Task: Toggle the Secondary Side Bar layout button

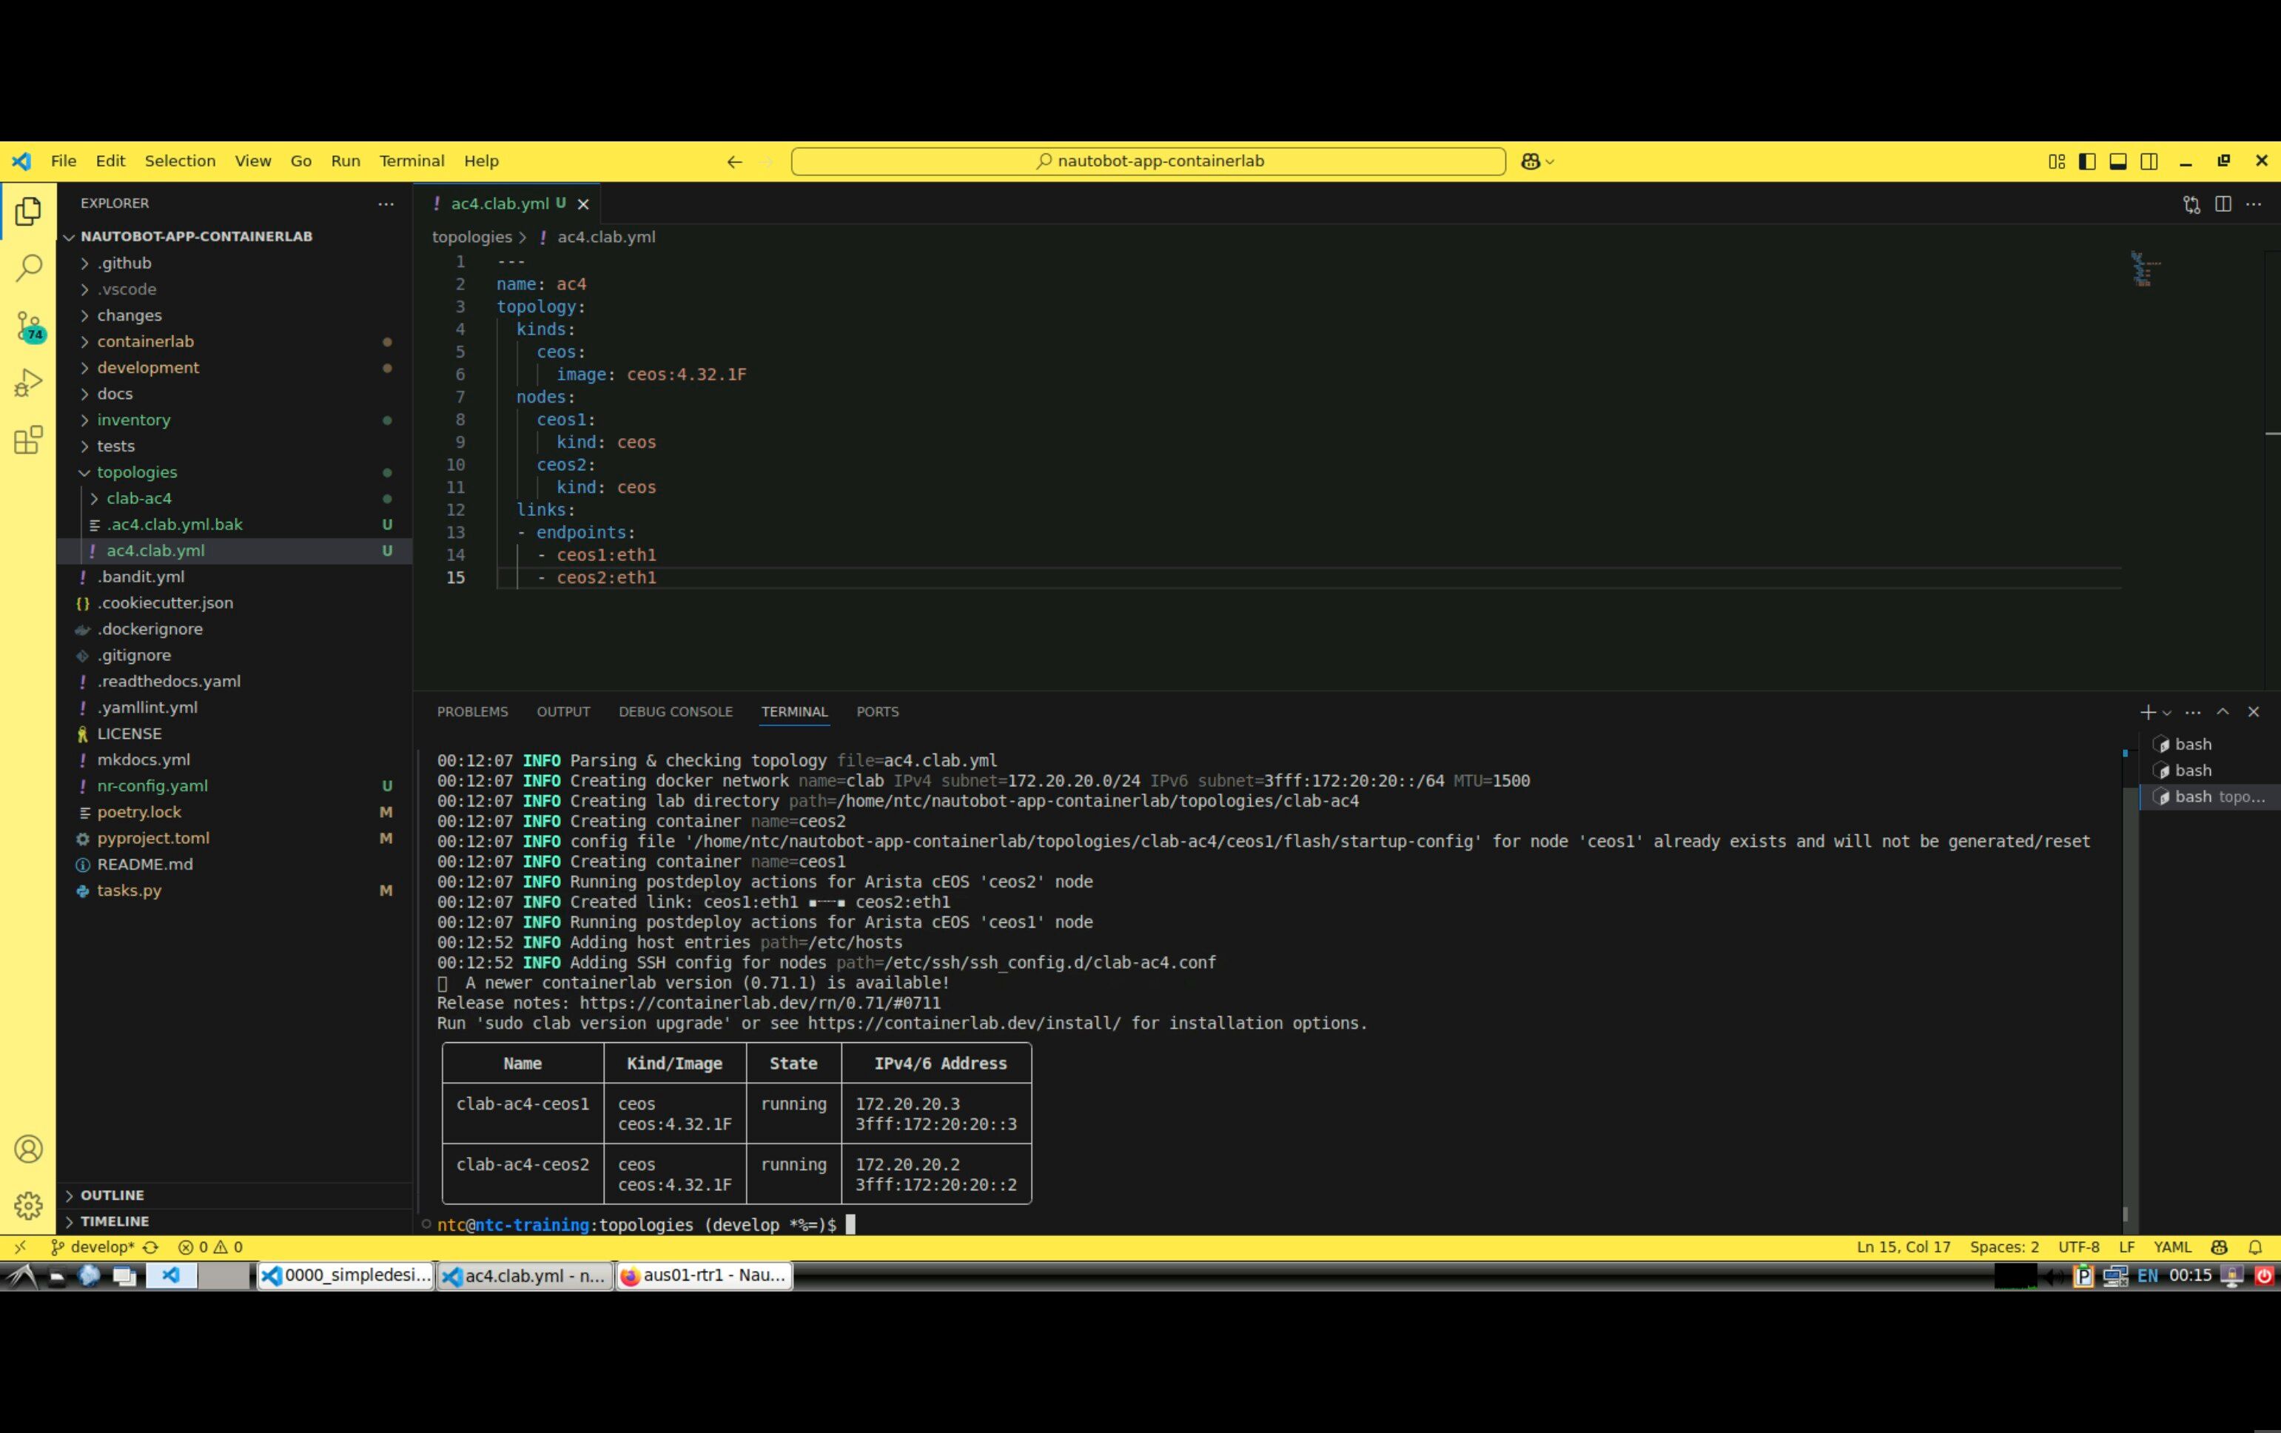Action: (2149, 161)
